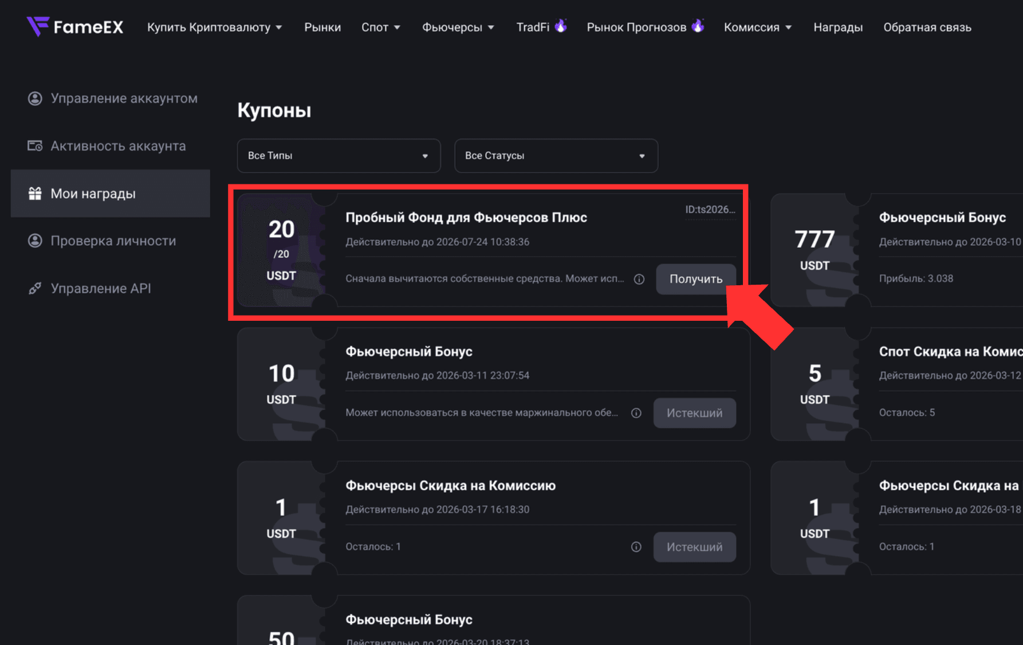Click the FameEX logo
Viewport: 1023px width, 645px height.
tap(74, 27)
